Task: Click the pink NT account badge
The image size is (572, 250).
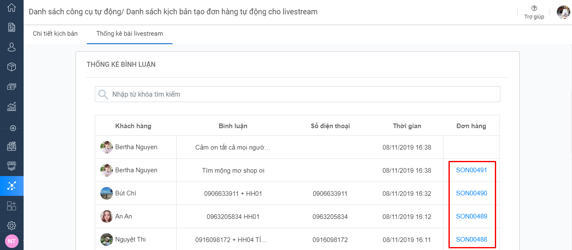Action: 11,241
